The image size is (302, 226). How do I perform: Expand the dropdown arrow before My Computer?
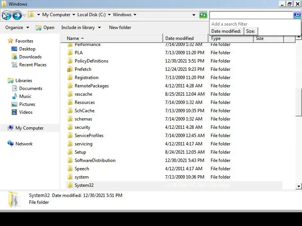coord(39,15)
